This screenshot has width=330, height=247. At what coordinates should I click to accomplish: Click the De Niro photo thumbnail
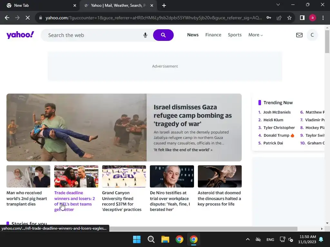pos(172,176)
